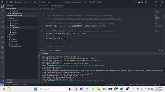The height and width of the screenshot is (92, 165).
Task: Customize layout icon in title bar
Action: click(145, 2)
